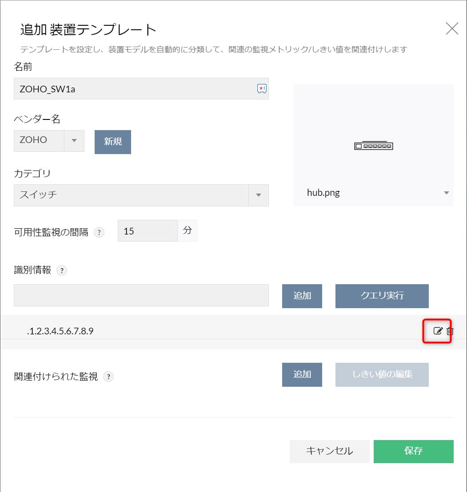Click the キャンセル button
The width and height of the screenshot is (467, 492).
[x=329, y=451]
